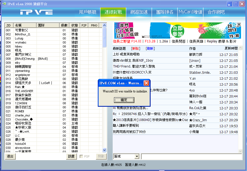Viewport: 247px width, 171px height.
Task: Open topic Rc : 25958746 招人入黎一齊玩
Action: click(150, 114)
